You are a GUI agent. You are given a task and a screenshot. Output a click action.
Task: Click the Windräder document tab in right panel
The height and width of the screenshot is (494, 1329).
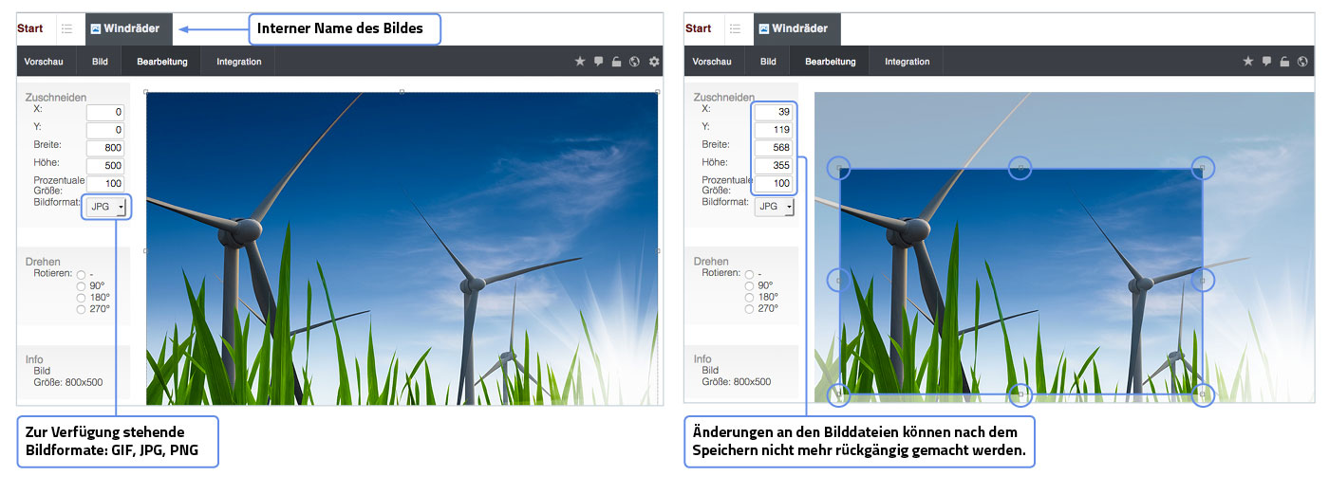(796, 28)
